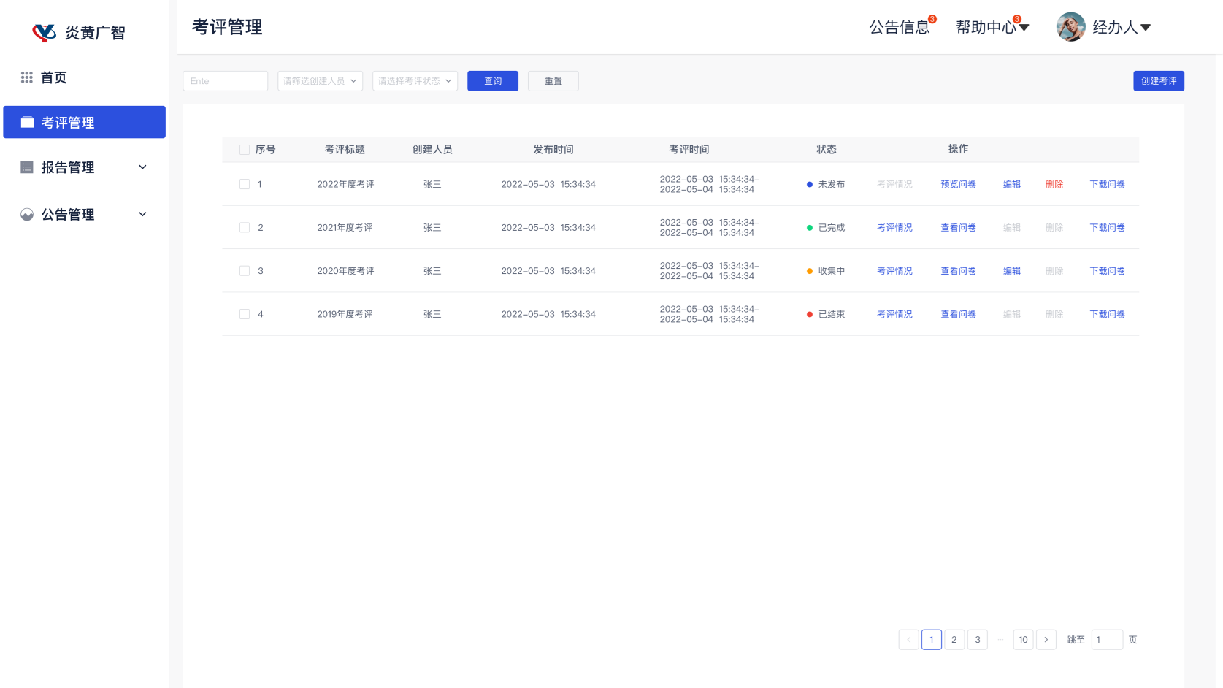
Task: Click the previous page arrow in pagination
Action: coord(908,640)
